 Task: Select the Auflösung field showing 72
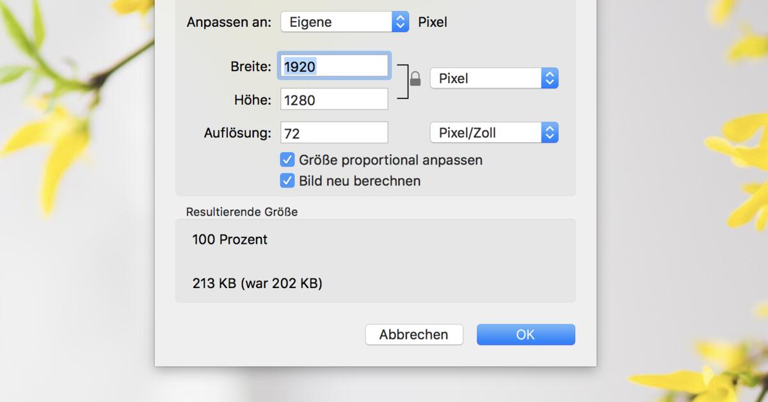(x=333, y=132)
